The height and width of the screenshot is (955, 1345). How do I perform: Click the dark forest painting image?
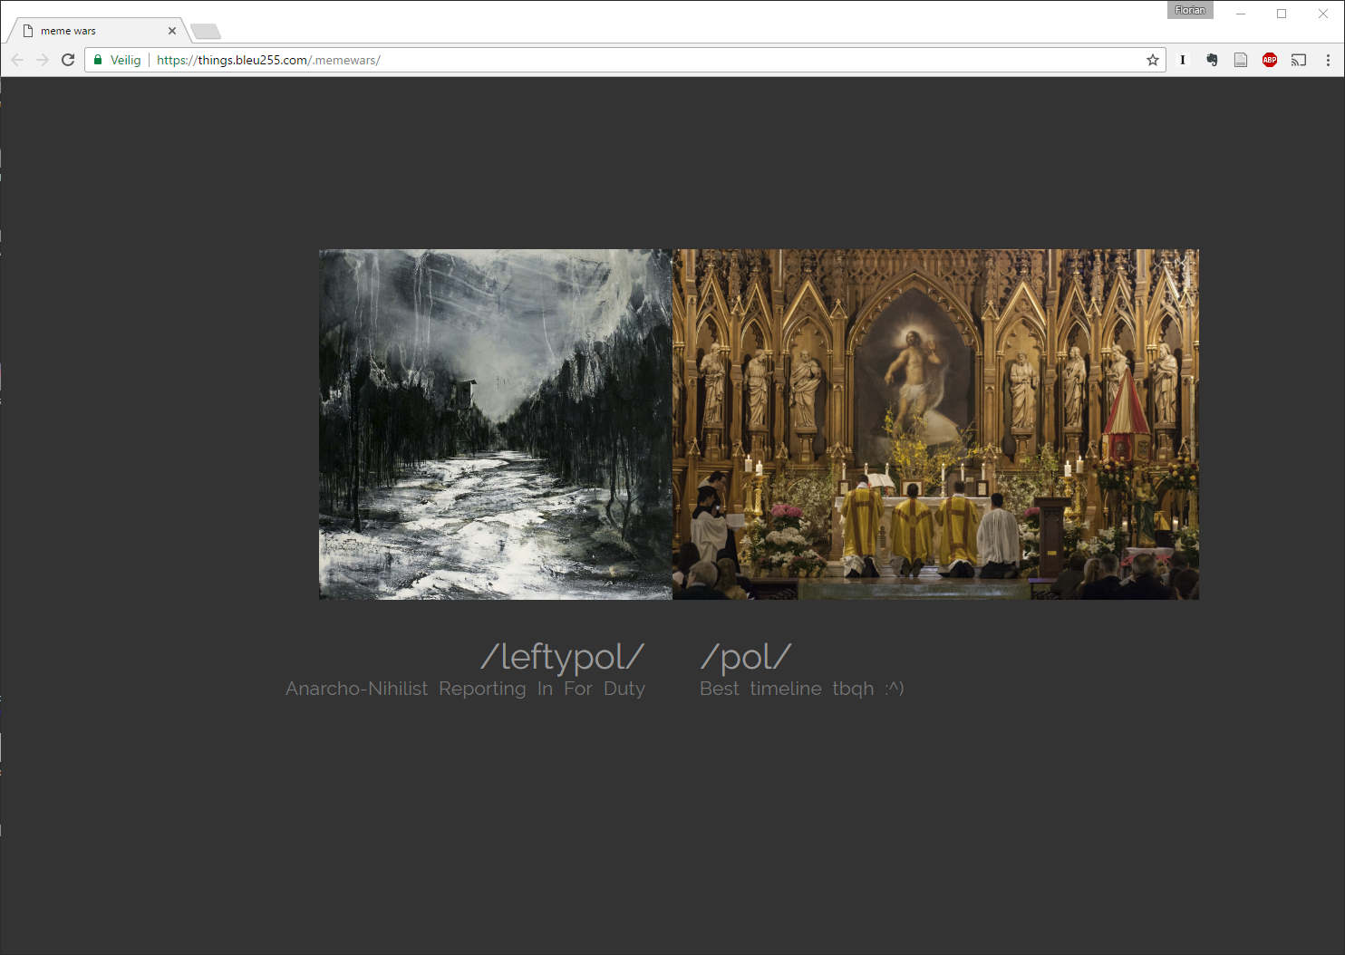tap(495, 424)
